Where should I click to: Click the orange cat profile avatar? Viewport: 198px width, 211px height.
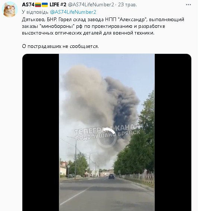pos(10,10)
